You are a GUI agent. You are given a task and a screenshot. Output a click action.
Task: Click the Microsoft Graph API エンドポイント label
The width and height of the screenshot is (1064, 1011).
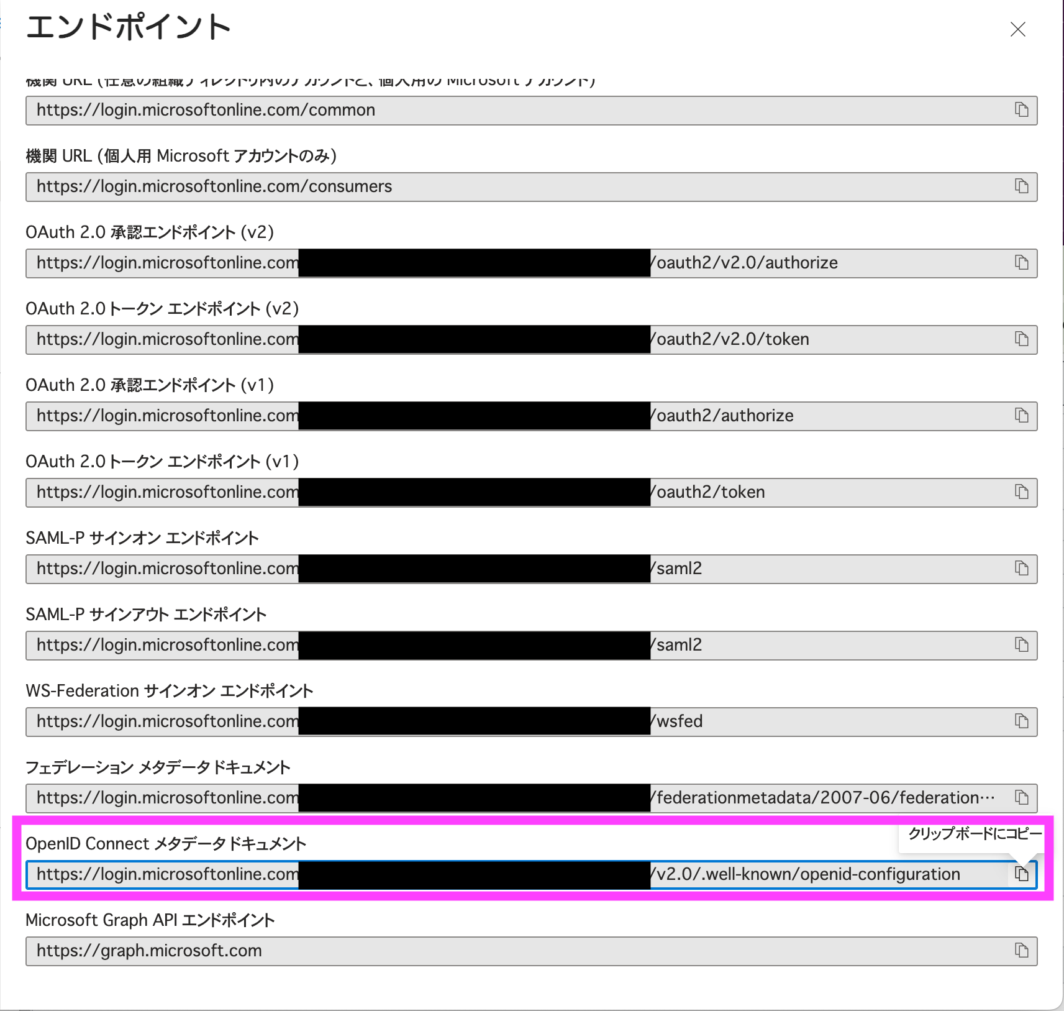tap(150, 920)
